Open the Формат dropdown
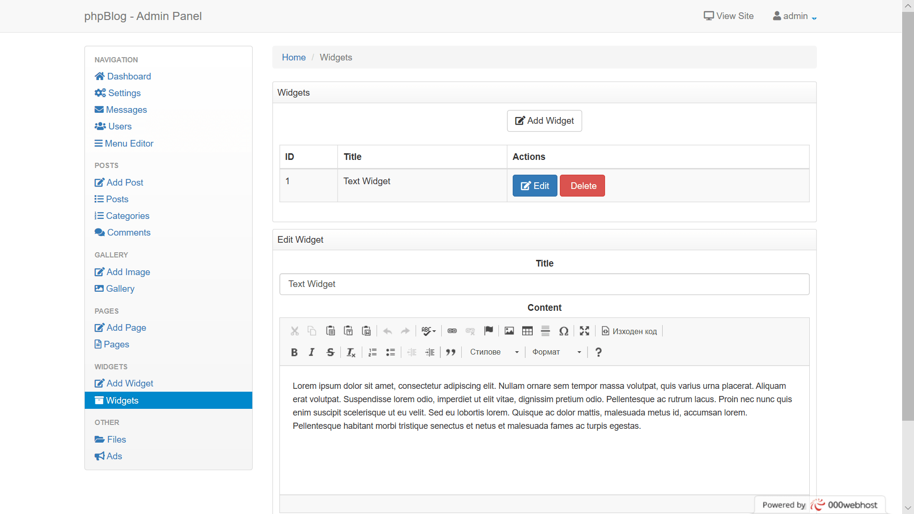914x514 pixels. [x=556, y=352]
